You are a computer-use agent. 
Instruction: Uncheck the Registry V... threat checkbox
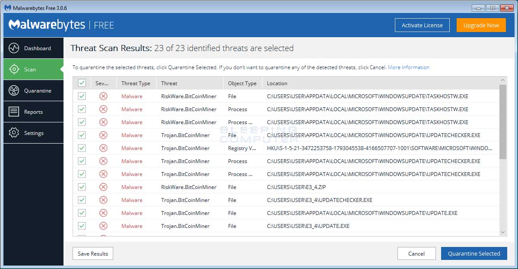pyautogui.click(x=82, y=148)
